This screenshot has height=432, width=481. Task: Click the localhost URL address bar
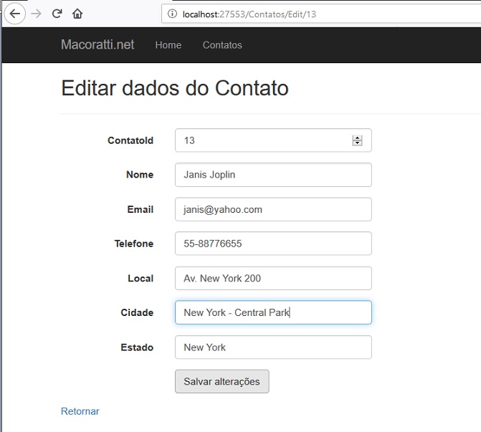pos(321,14)
